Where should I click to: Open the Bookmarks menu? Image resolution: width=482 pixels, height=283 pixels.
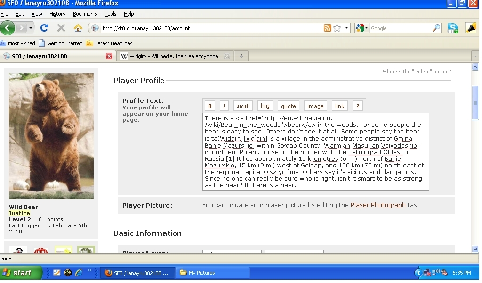pyautogui.click(x=85, y=14)
